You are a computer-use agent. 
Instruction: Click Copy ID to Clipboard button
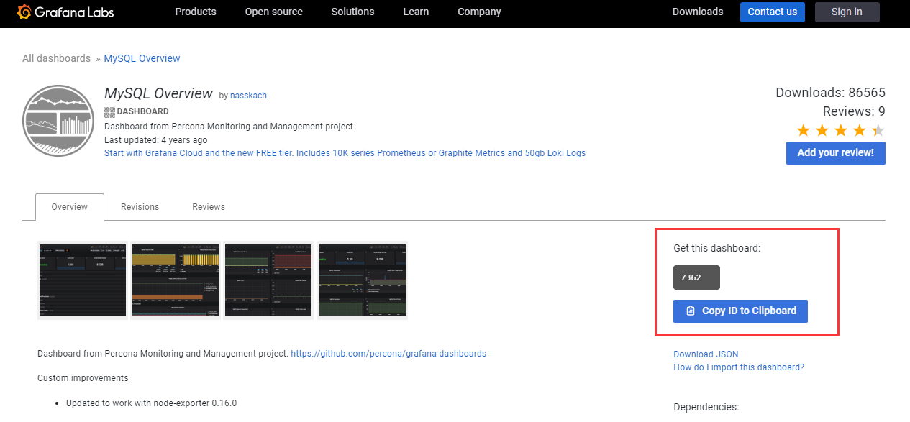tap(740, 311)
